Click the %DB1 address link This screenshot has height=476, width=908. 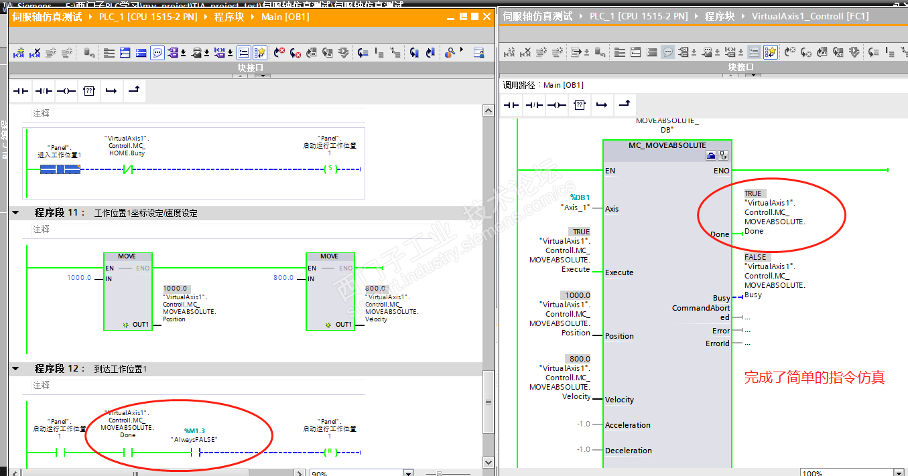pyautogui.click(x=580, y=197)
